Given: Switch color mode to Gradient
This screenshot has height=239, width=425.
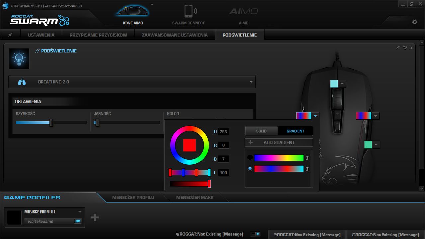Looking at the screenshot, I should point(296,131).
